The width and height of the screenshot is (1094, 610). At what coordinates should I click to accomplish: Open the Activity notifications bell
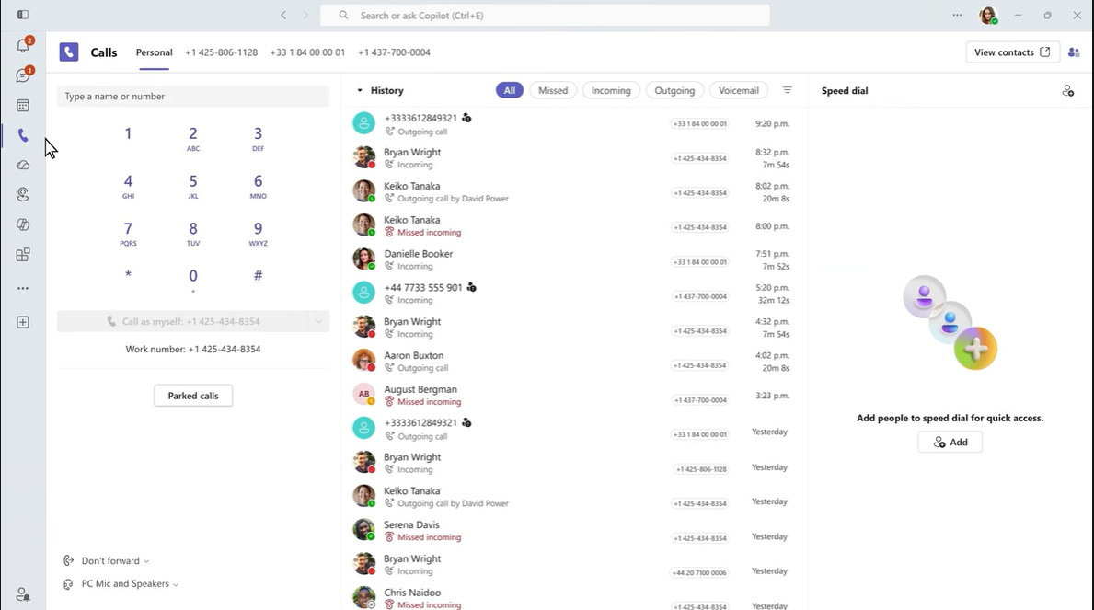coord(23,46)
